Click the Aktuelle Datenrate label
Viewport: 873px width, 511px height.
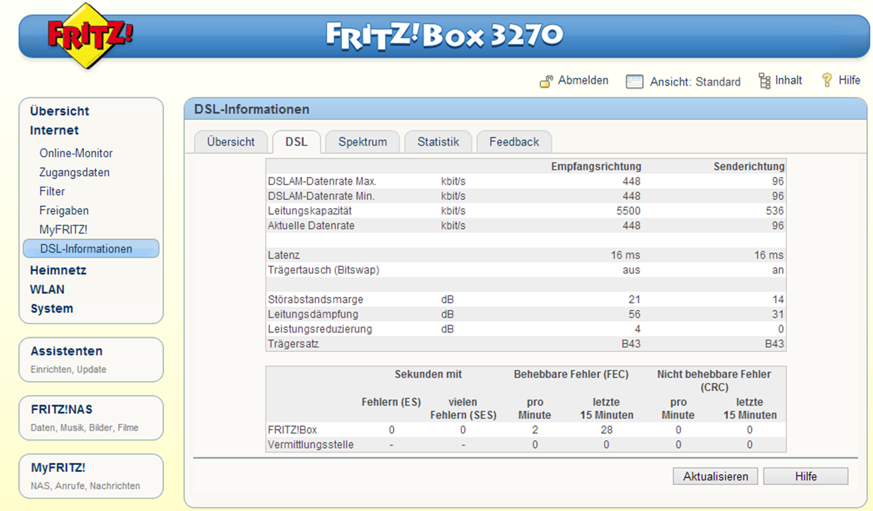pyautogui.click(x=311, y=226)
